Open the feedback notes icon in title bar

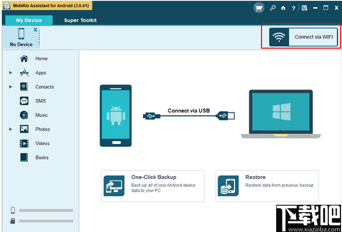point(304,8)
